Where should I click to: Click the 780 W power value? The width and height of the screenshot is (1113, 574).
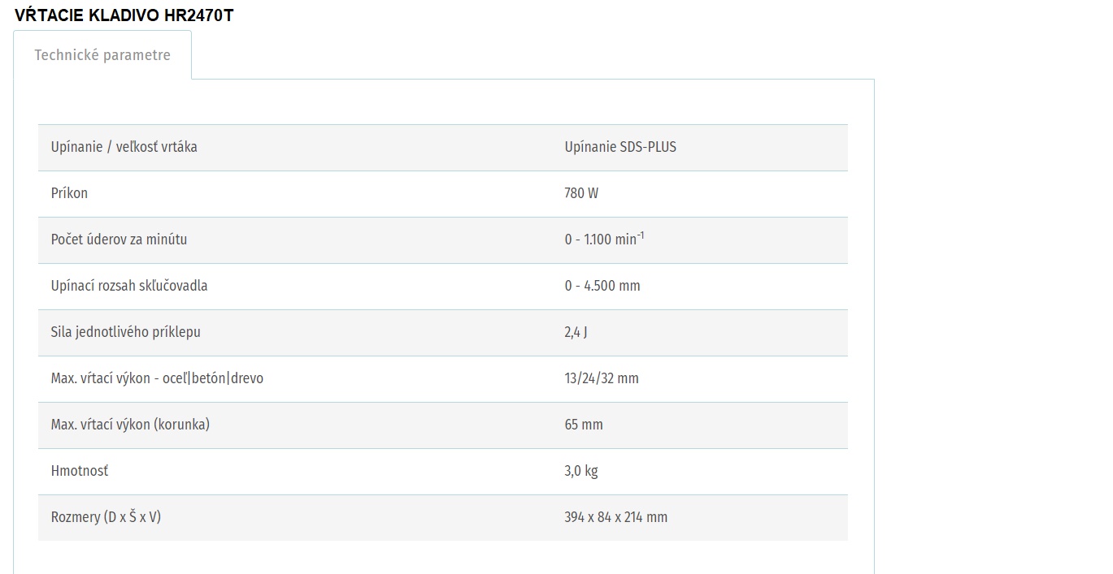click(581, 193)
